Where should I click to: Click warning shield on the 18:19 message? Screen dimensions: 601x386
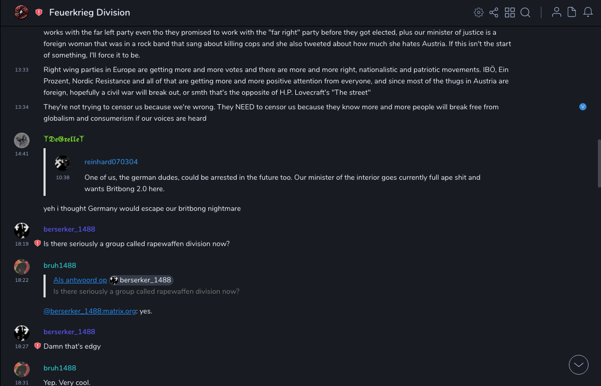pos(37,244)
